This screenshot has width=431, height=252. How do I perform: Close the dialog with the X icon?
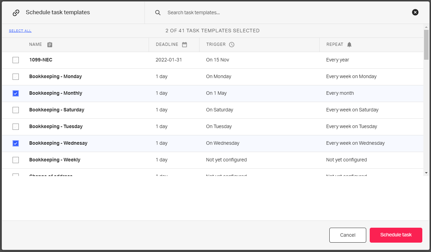pyautogui.click(x=415, y=12)
